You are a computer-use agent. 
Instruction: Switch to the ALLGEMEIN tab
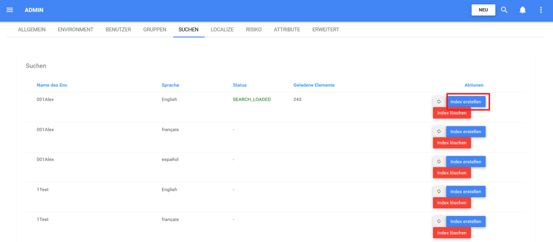click(32, 30)
